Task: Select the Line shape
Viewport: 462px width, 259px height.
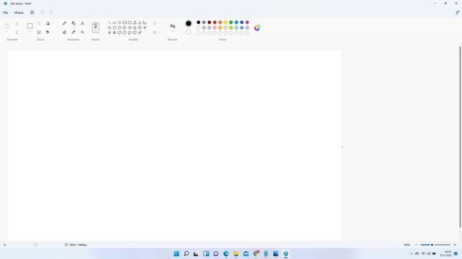Action: 110,22
